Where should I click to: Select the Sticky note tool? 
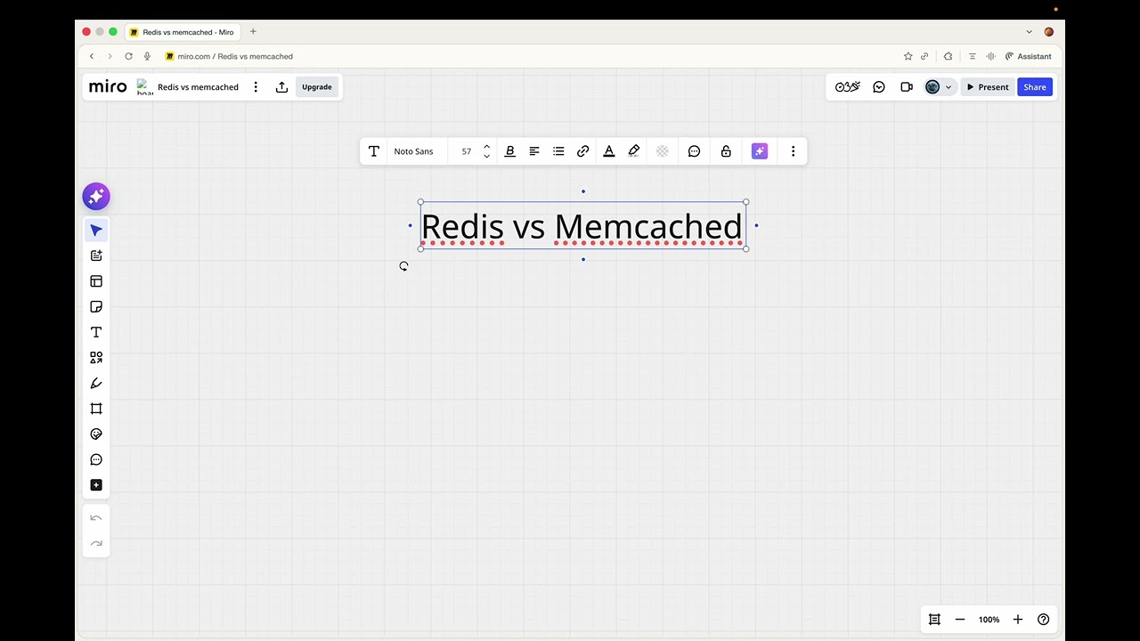(x=96, y=307)
